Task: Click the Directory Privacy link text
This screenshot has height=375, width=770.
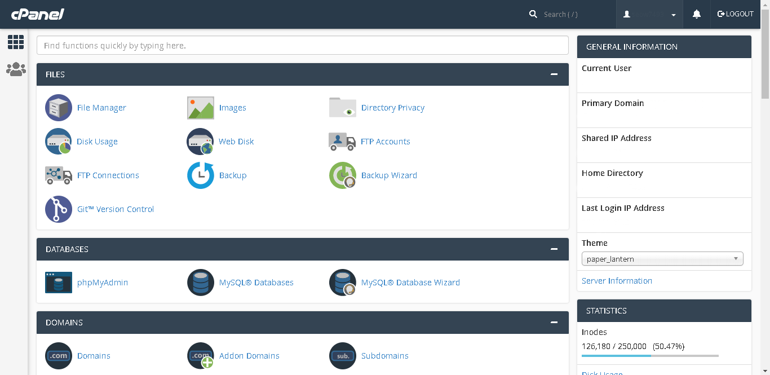Action: [393, 108]
